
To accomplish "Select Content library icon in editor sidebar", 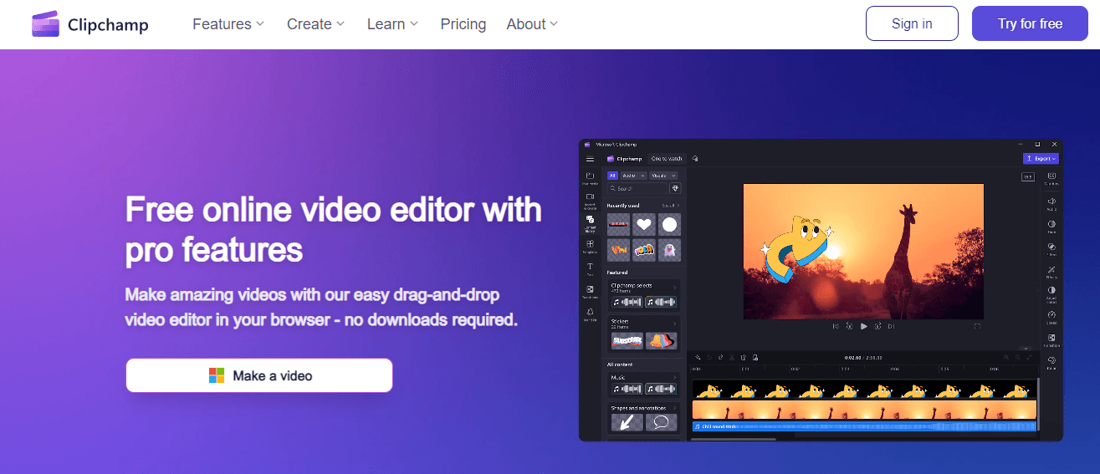I will coord(590,224).
